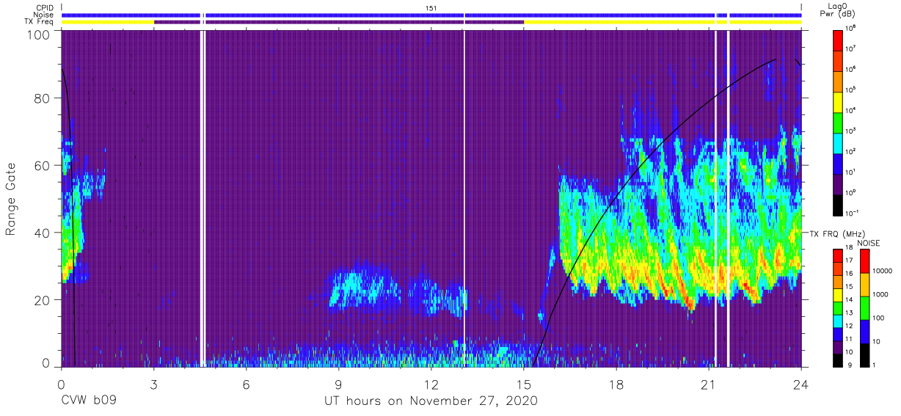
Task: Click the 'CVW b09' radar beam label
Action: (x=89, y=401)
